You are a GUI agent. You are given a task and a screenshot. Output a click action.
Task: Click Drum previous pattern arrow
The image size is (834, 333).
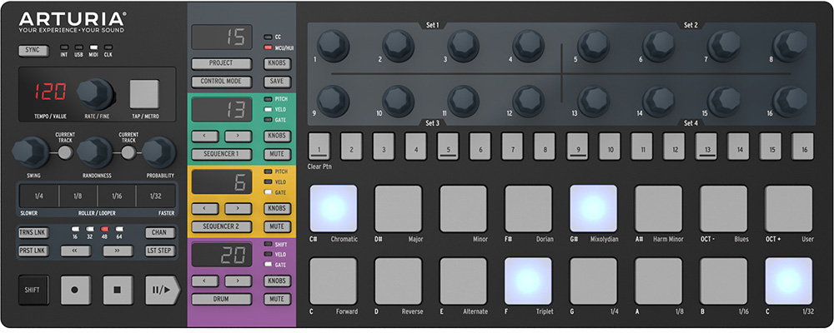[205, 281]
